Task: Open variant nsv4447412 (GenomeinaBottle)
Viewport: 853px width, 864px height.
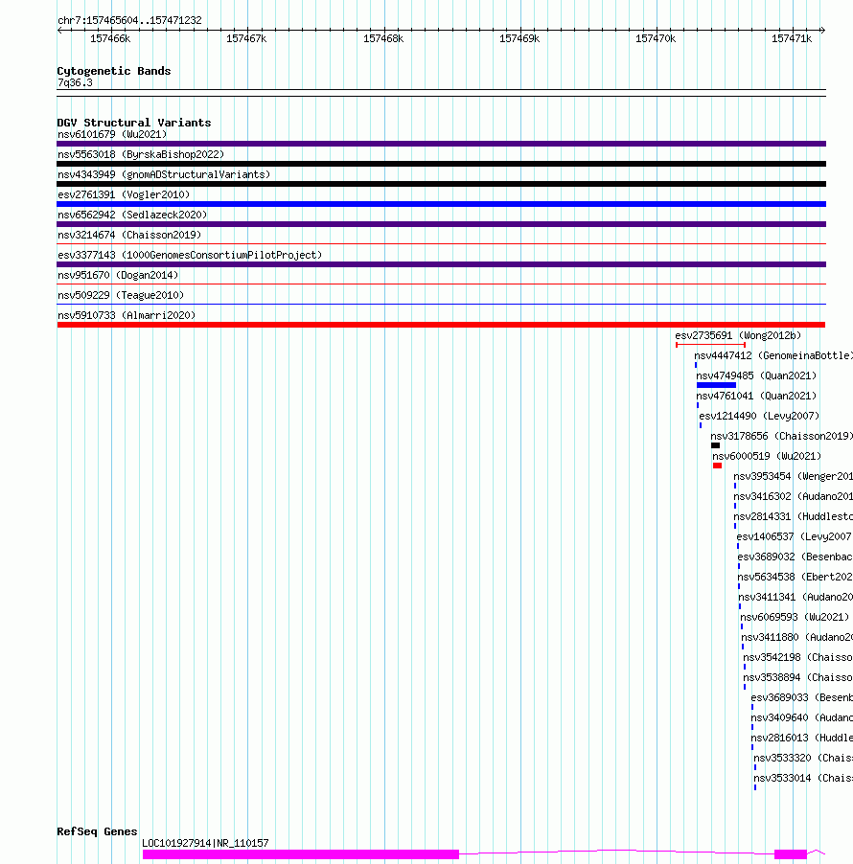Action: coord(773,356)
